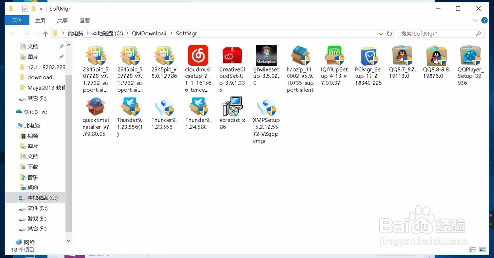Select the Thunder9.1.23.556(1) installer
The height and width of the screenshot is (258, 494).
pyautogui.click(x=130, y=117)
